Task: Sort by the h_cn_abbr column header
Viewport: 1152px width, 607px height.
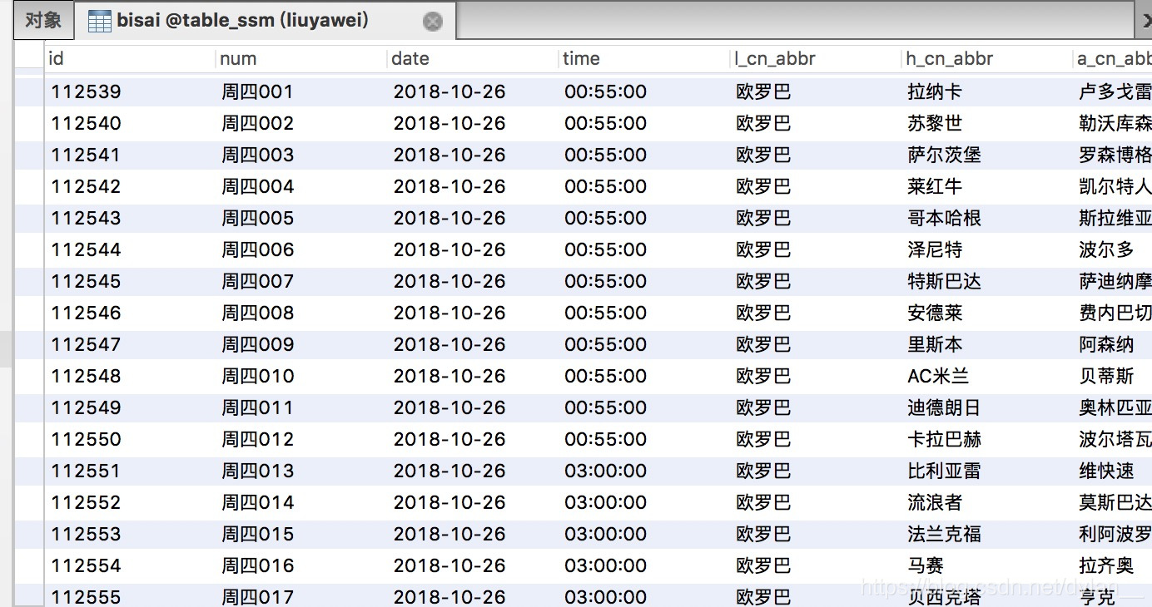Action: click(x=986, y=58)
